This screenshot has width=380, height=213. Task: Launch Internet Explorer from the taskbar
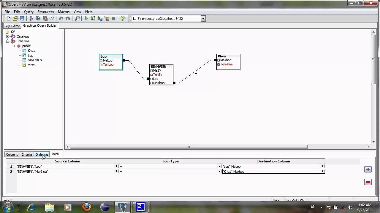coord(31,207)
